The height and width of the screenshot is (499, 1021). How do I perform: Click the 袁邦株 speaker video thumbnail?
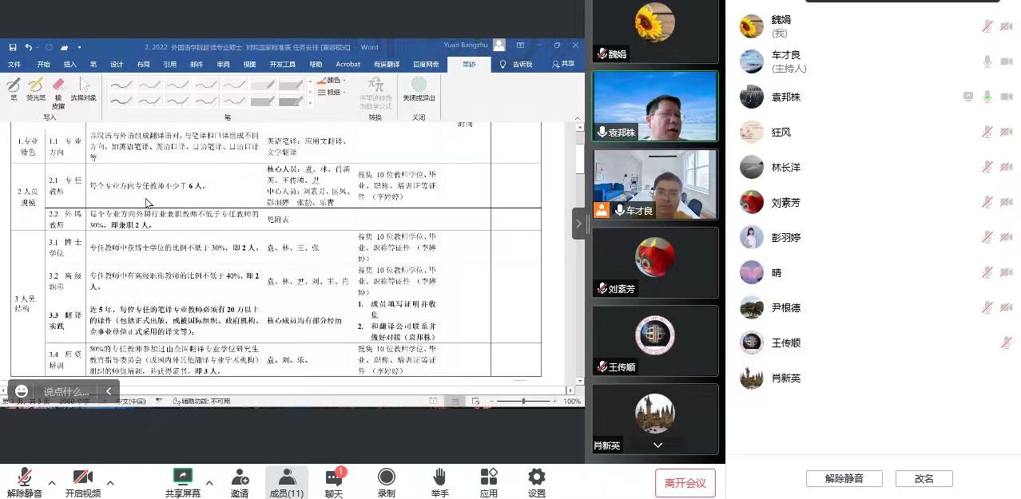click(x=654, y=106)
